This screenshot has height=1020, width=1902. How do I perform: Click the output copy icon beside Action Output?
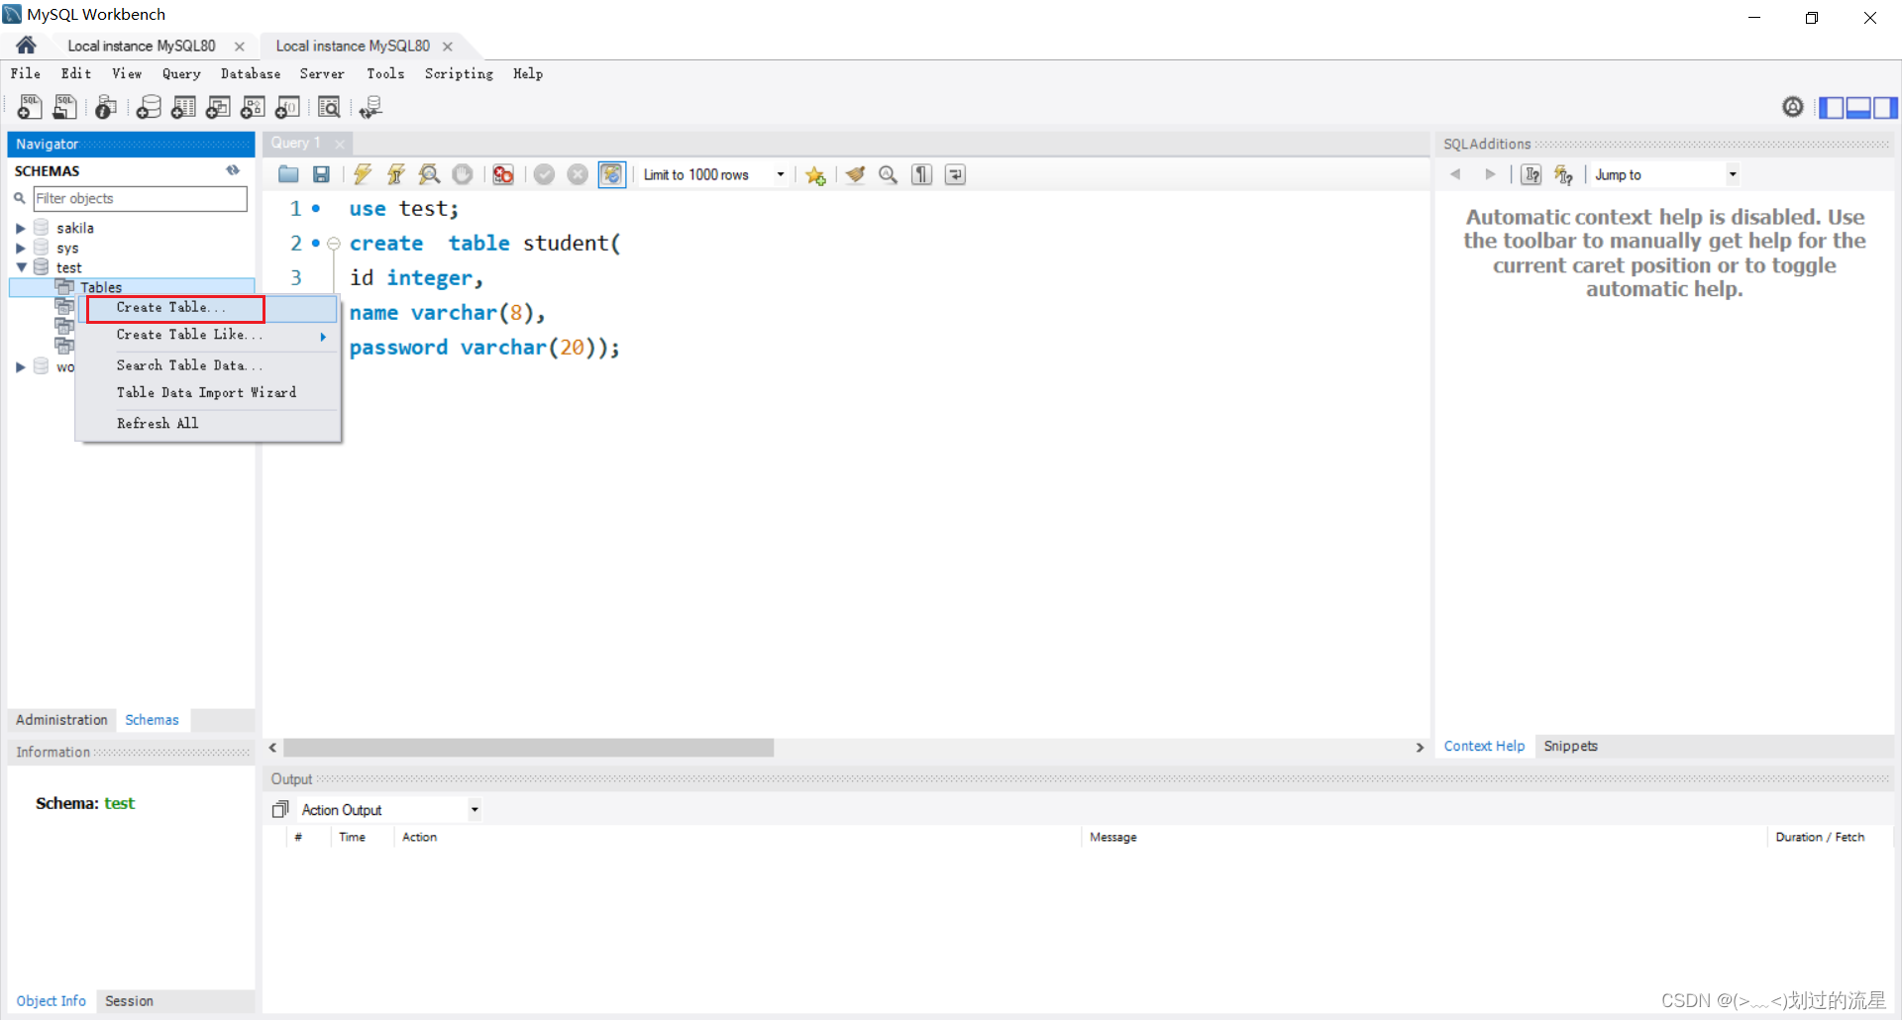pyautogui.click(x=280, y=810)
